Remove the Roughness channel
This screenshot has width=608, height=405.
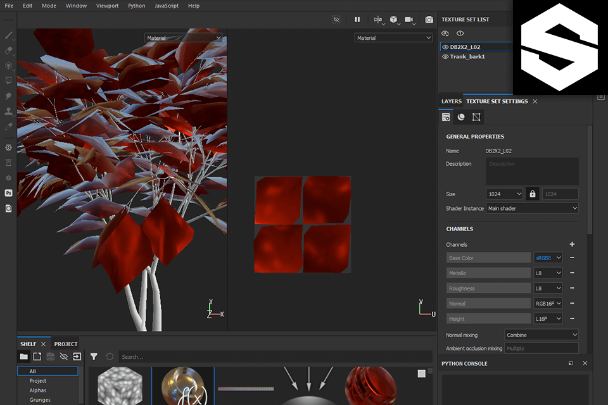click(572, 288)
